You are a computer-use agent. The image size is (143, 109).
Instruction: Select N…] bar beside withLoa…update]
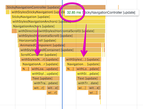26,69
